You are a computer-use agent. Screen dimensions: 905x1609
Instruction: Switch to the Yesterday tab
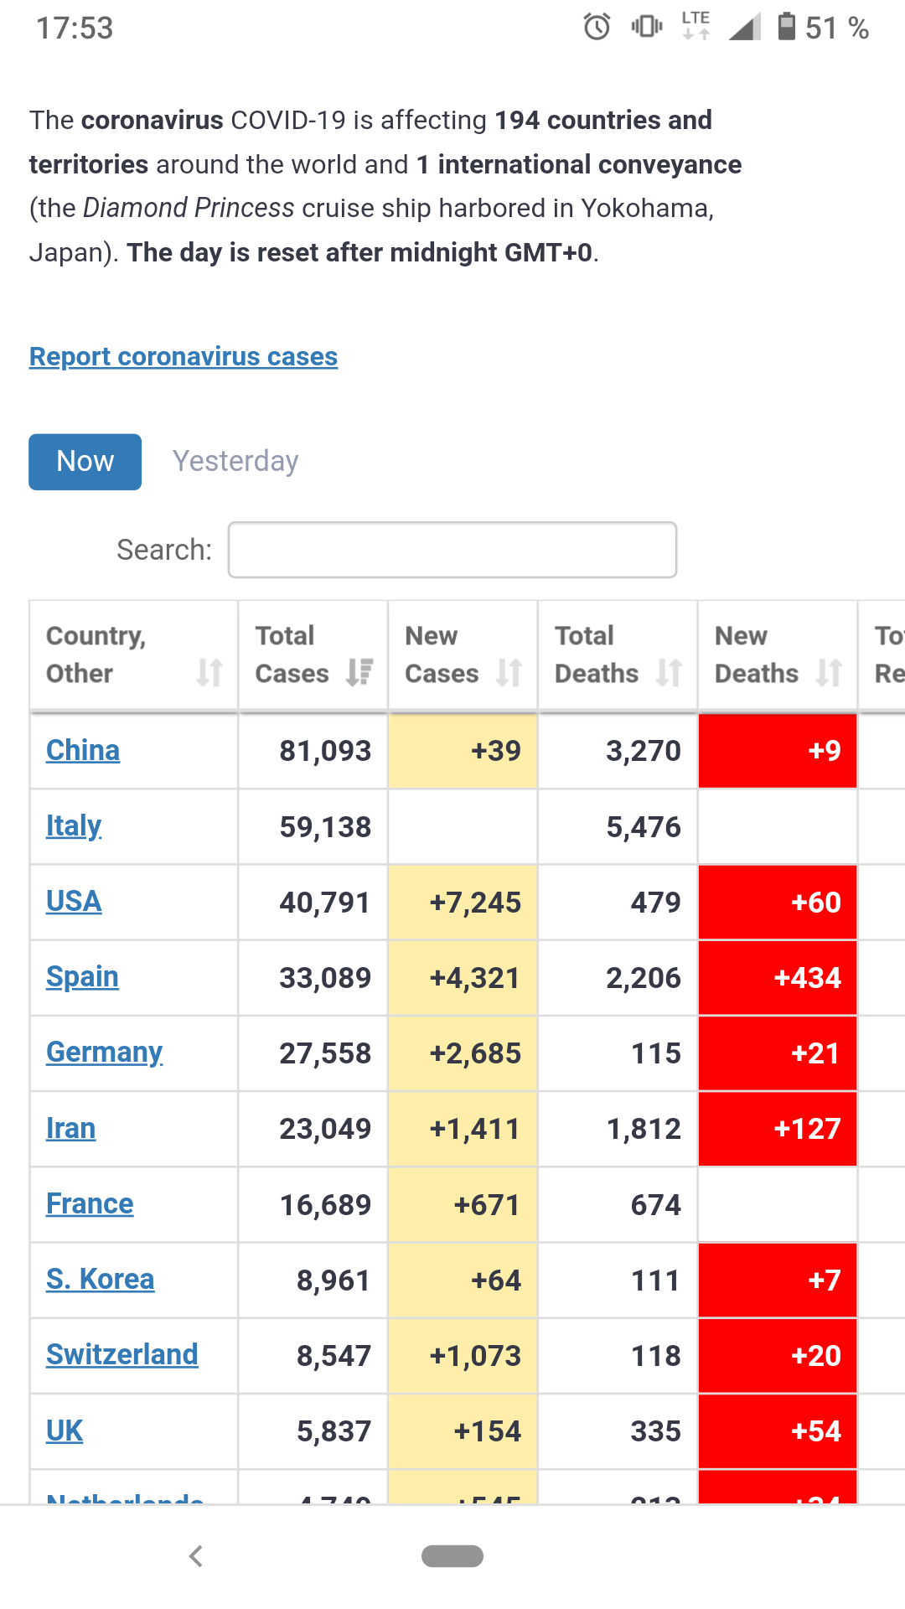[235, 462]
